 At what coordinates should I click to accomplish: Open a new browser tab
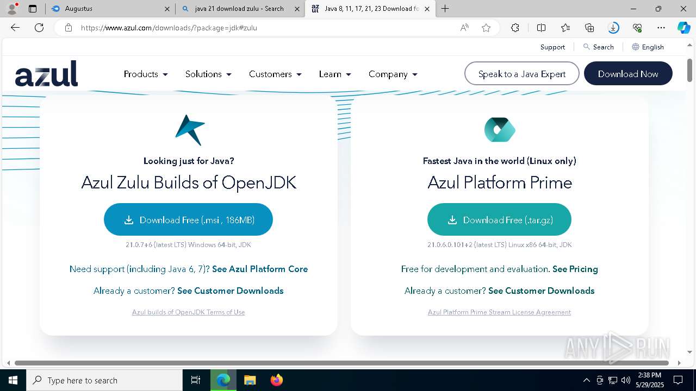[x=445, y=9]
